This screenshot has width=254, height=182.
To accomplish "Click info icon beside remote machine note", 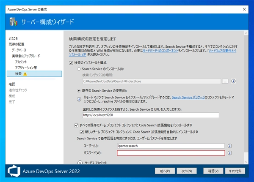I will (79, 99).
